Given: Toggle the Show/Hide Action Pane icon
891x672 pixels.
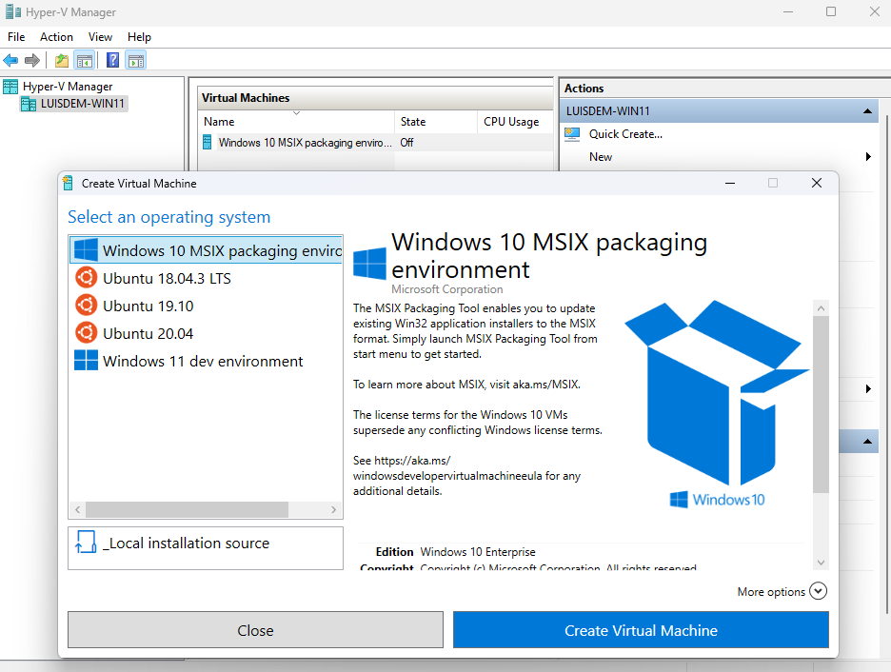Looking at the screenshot, I should click(136, 60).
